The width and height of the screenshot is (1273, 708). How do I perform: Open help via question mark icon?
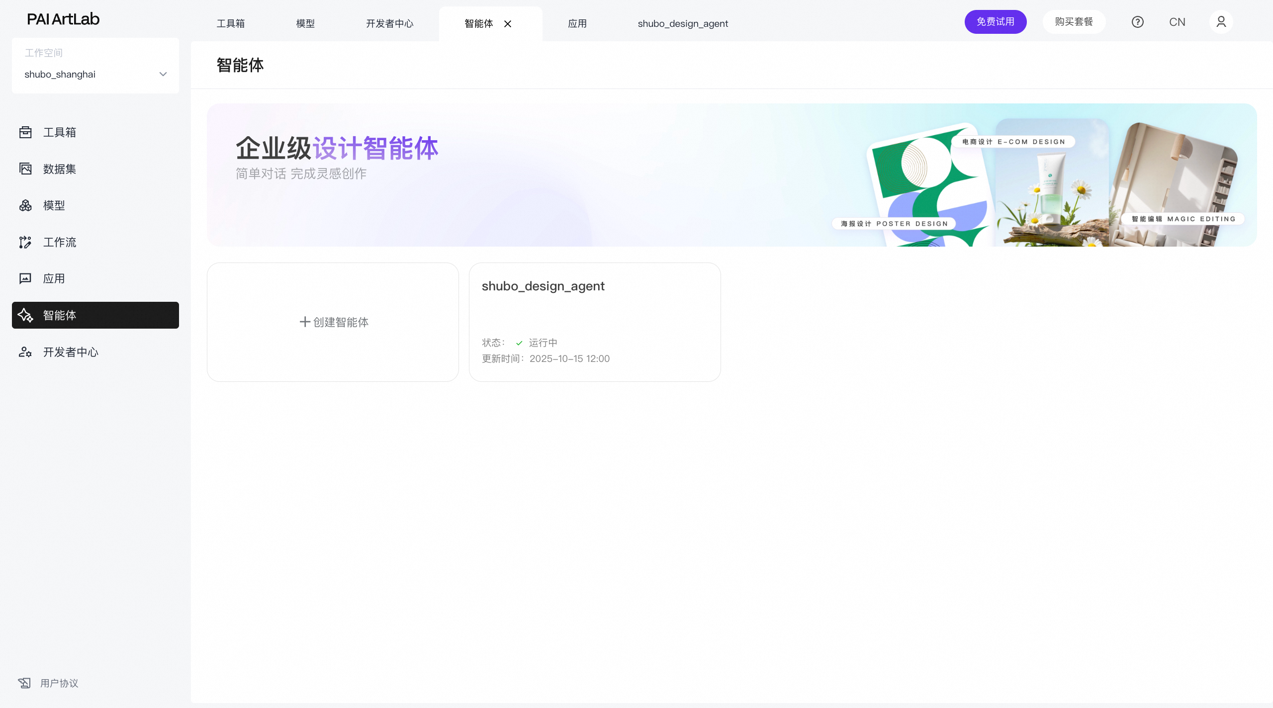point(1137,22)
